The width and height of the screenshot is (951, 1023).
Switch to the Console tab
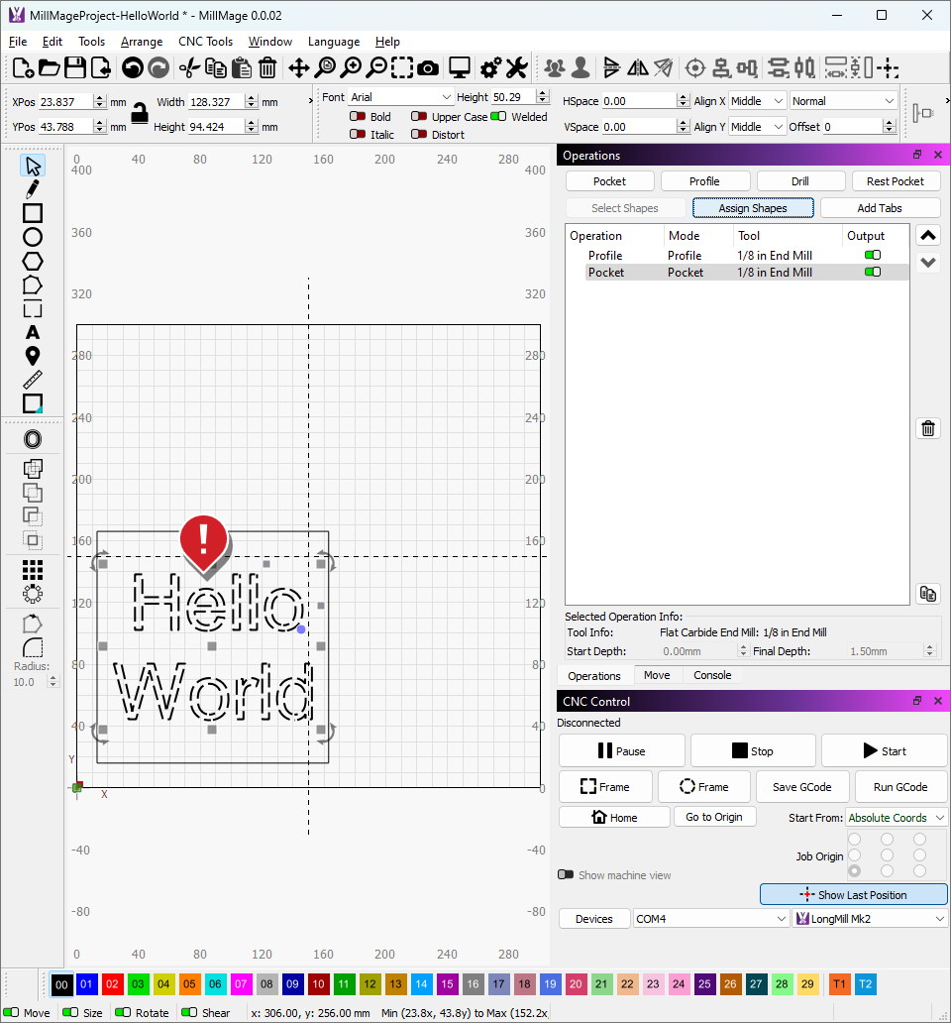(x=712, y=675)
